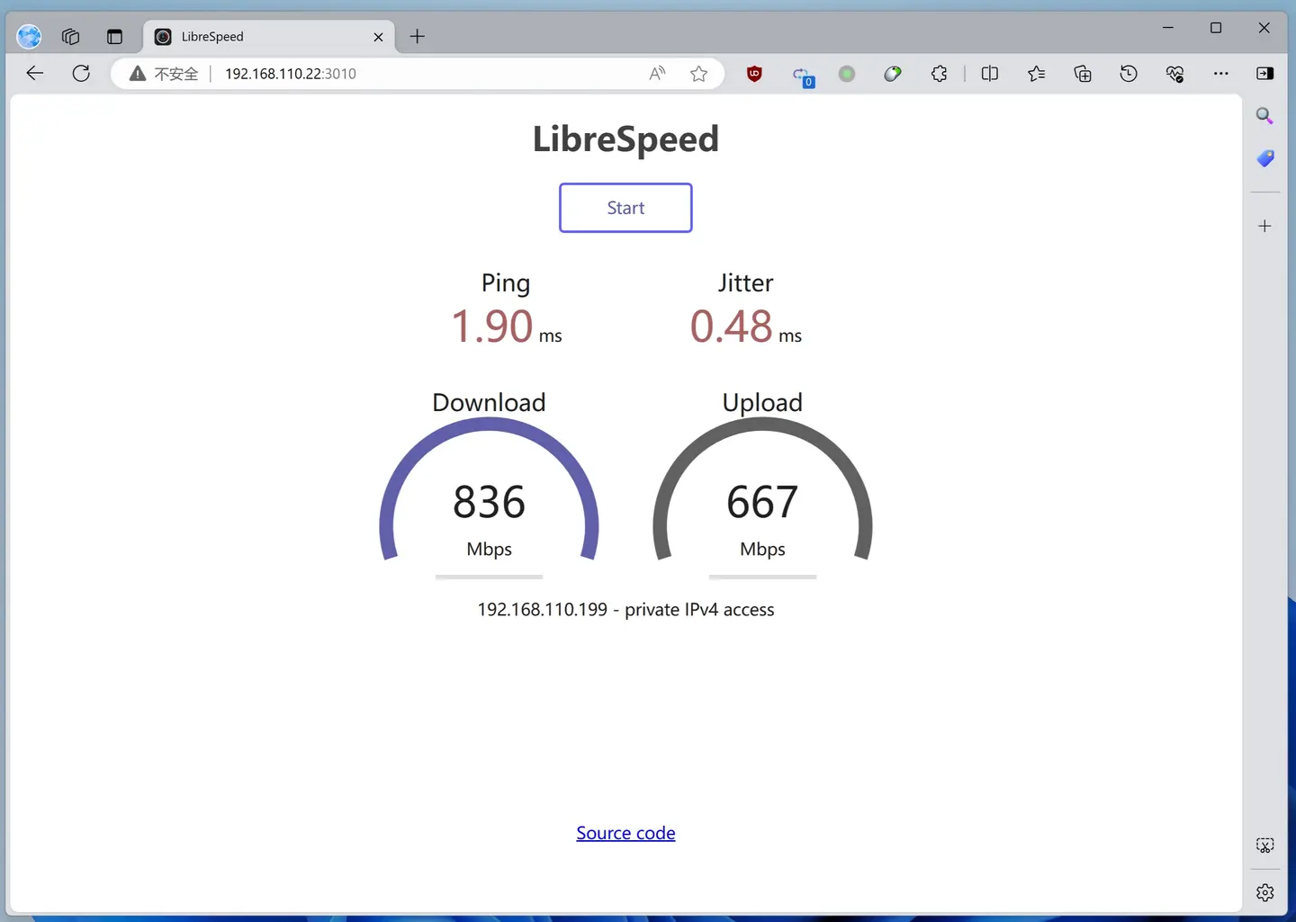Open the Favorites list
Viewport: 1296px width, 922px height.
click(x=1036, y=74)
